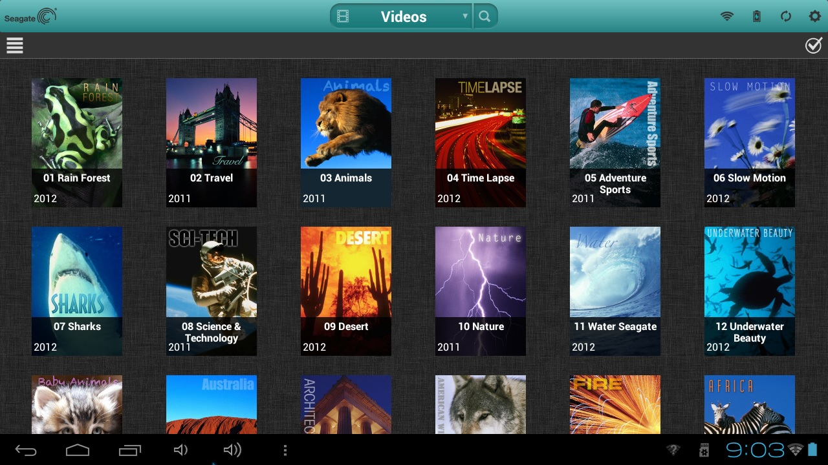The image size is (828, 465).
Task: Open the three-dot overflow menu
Action: point(285,450)
